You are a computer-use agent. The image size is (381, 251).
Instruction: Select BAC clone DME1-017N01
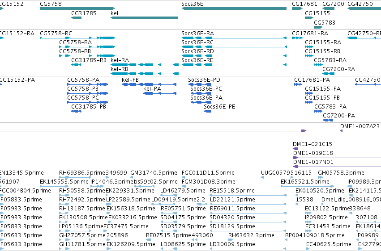point(337,167)
